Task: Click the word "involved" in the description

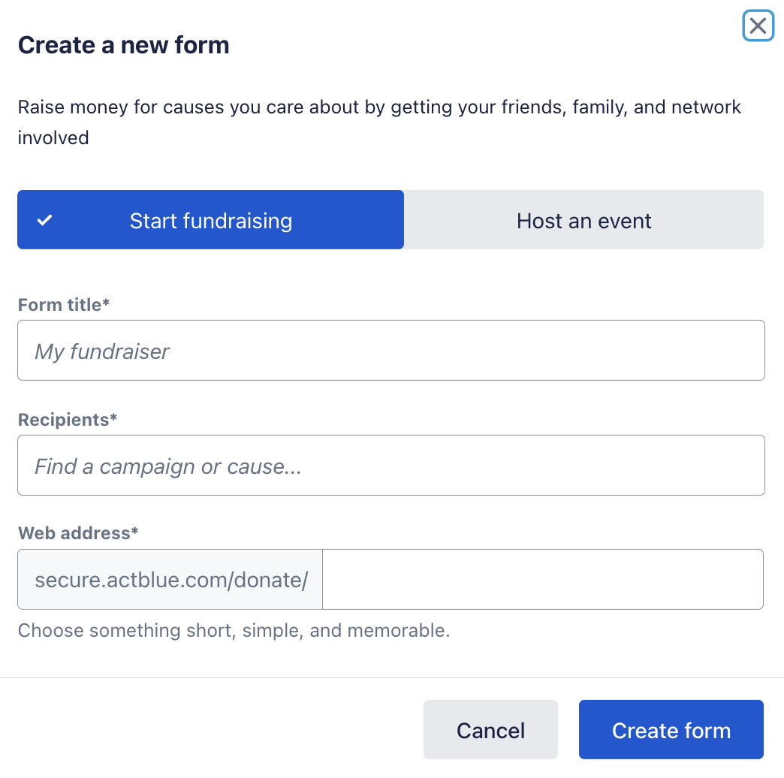Action: [53, 138]
